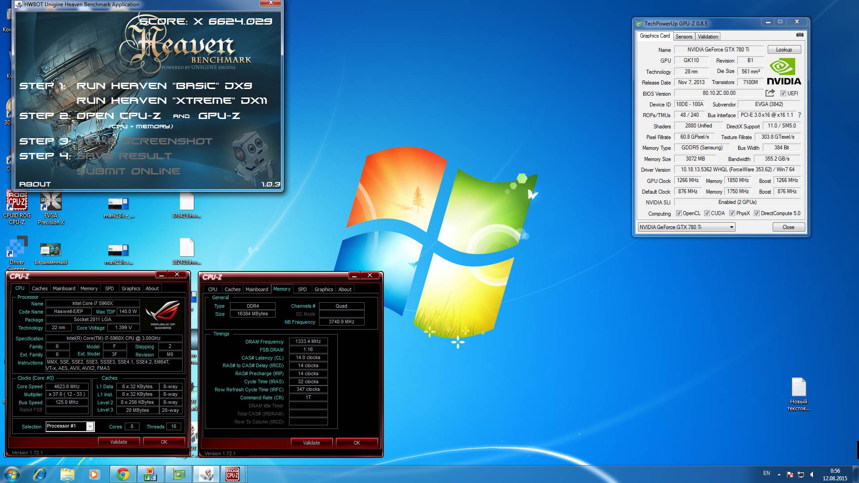The width and height of the screenshot is (859, 483).
Task: Open the Graphics tab in the right CPU-Z window
Action: [324, 289]
